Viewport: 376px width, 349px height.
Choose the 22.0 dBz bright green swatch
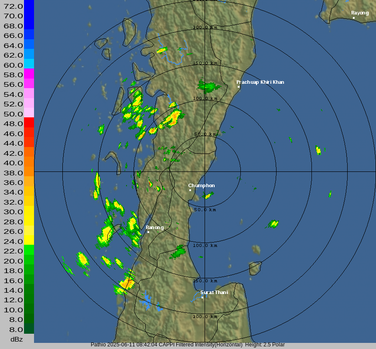(29, 250)
